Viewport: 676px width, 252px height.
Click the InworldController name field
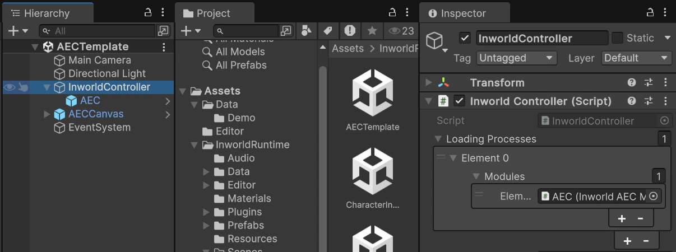click(542, 38)
